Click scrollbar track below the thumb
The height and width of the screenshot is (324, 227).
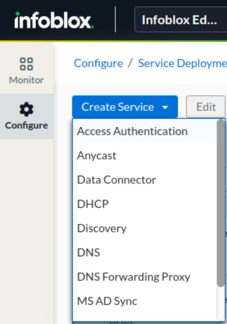(220, 304)
